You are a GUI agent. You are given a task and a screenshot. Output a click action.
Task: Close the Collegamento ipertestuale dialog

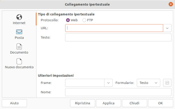pos(171,4)
